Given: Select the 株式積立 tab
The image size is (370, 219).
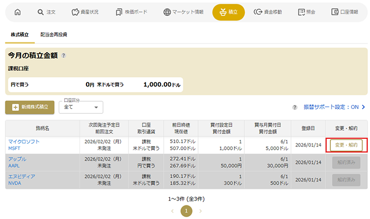Looking at the screenshot, I should coord(20,34).
